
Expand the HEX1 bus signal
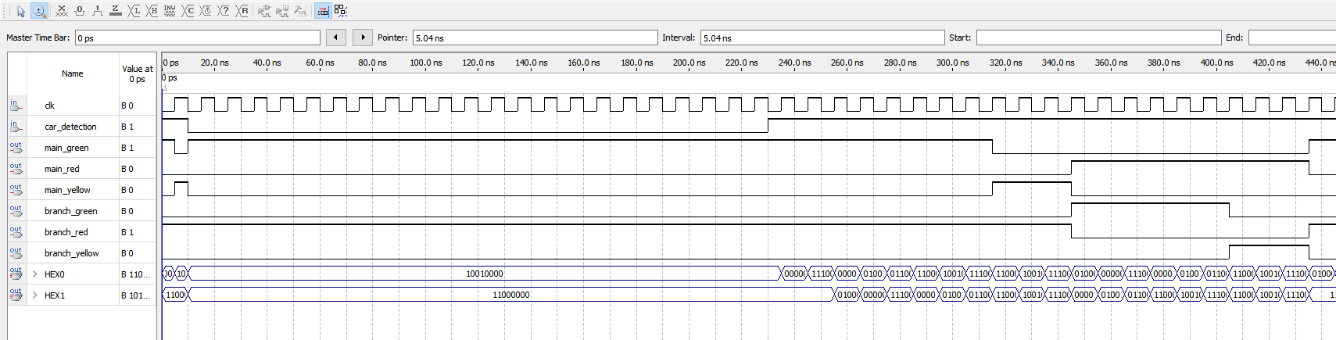point(35,295)
